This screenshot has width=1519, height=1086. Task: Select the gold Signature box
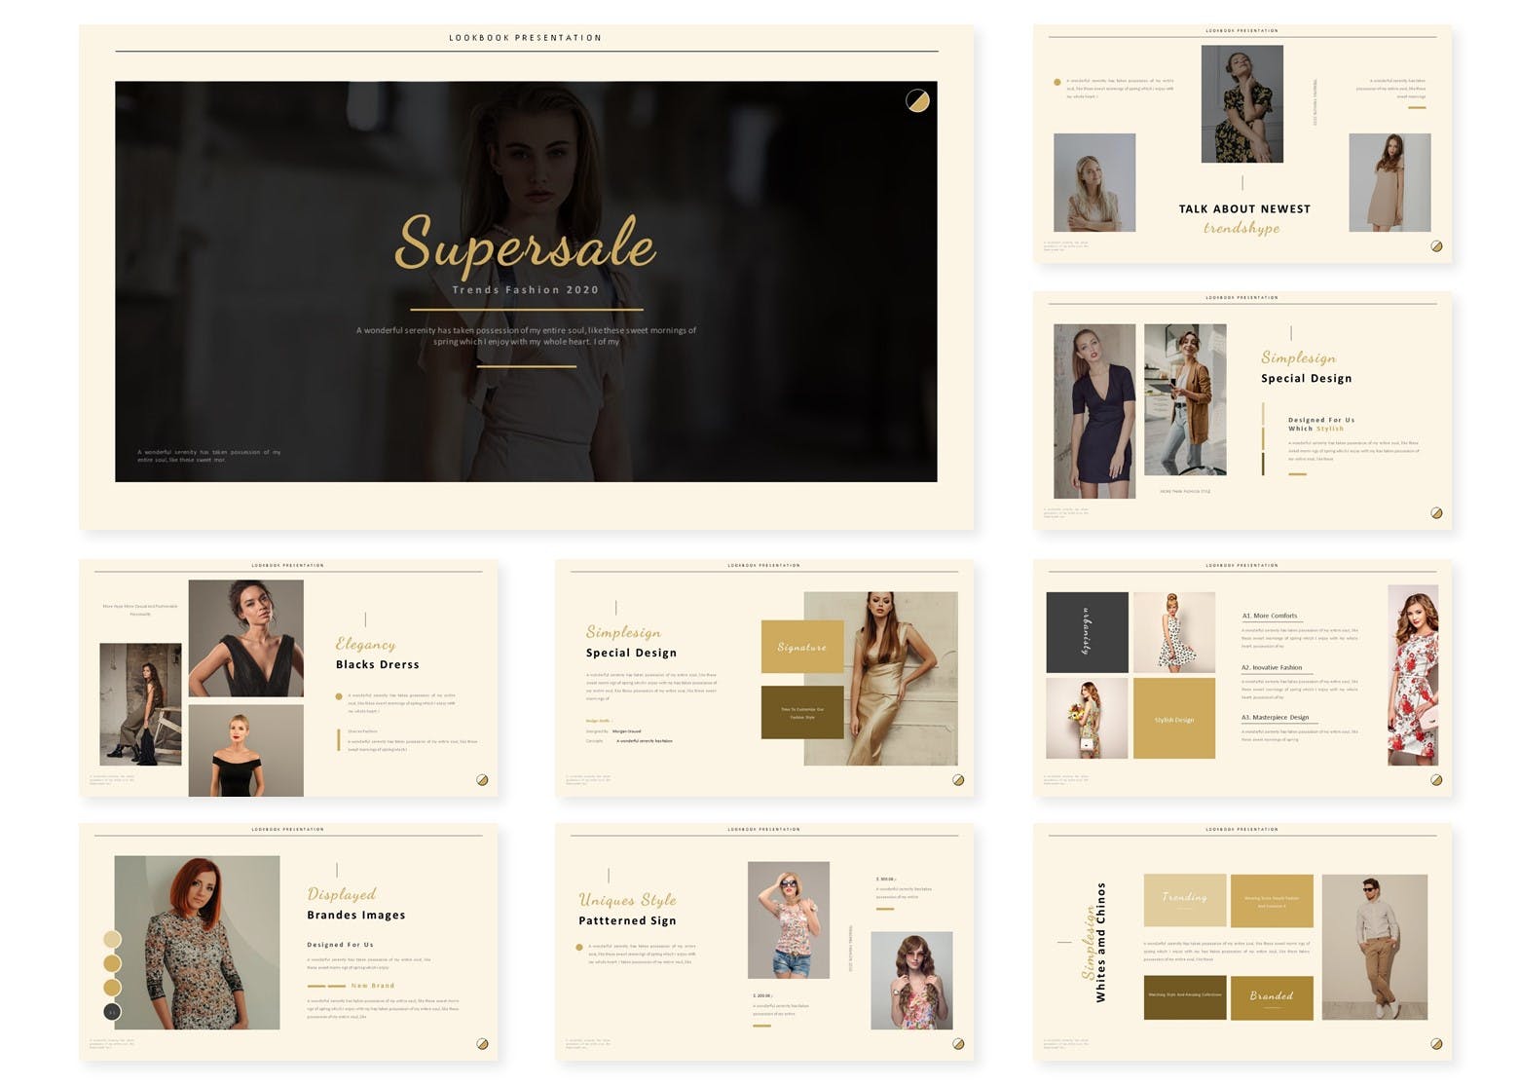pyautogui.click(x=802, y=647)
